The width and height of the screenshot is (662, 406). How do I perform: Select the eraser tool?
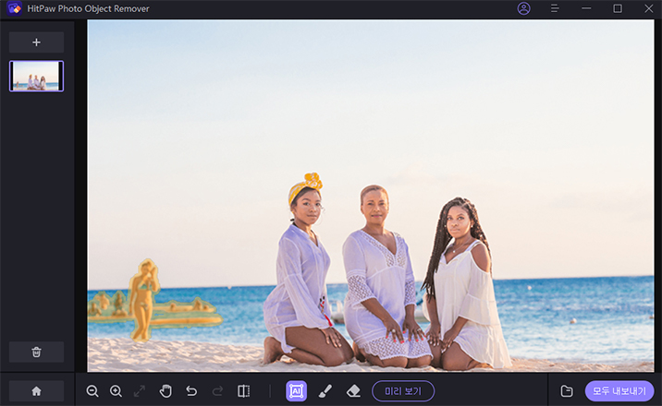tap(352, 391)
